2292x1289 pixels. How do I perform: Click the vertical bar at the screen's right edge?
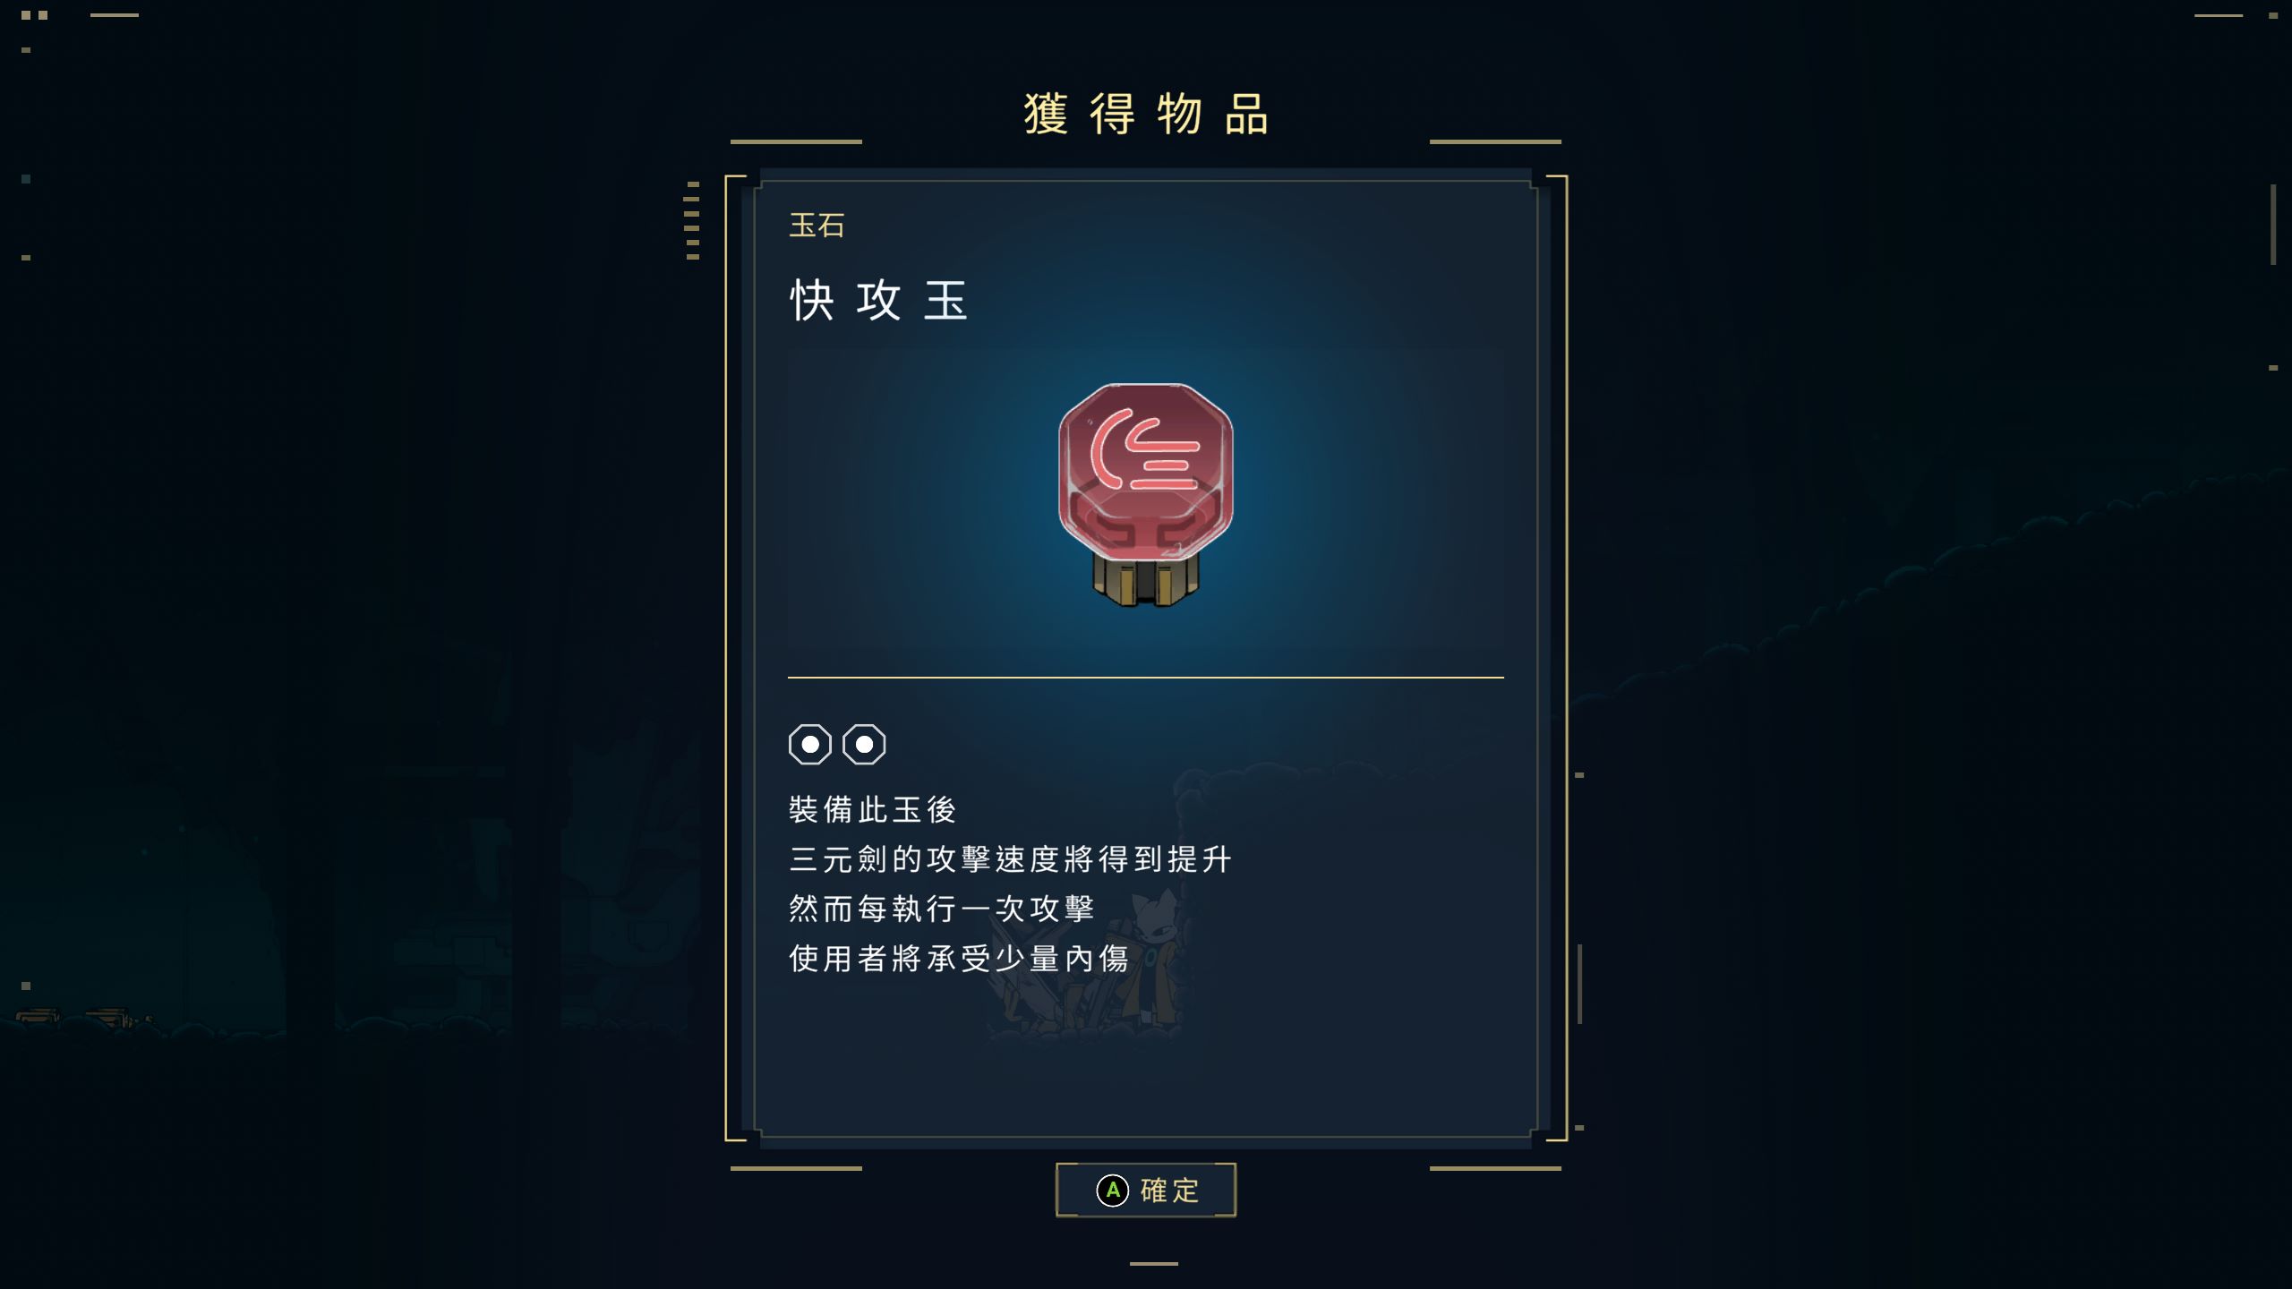pyautogui.click(x=2273, y=224)
